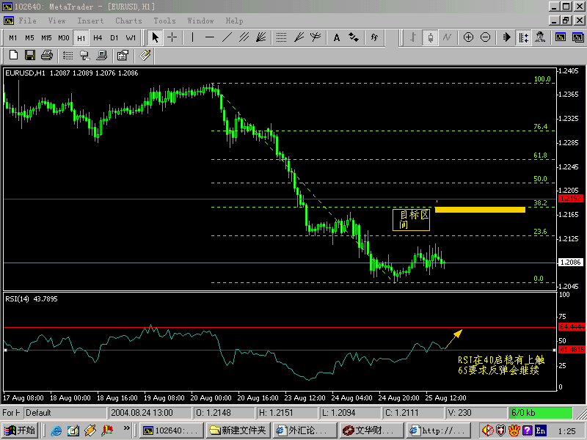Activate the crosshair tool
This screenshot has width=587, height=440.
(172, 37)
